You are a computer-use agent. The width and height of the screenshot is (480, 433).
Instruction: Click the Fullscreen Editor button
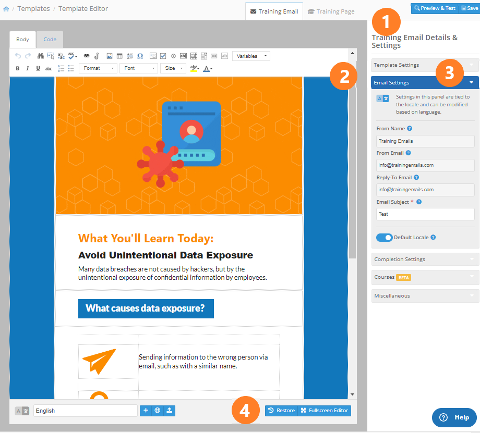(324, 411)
